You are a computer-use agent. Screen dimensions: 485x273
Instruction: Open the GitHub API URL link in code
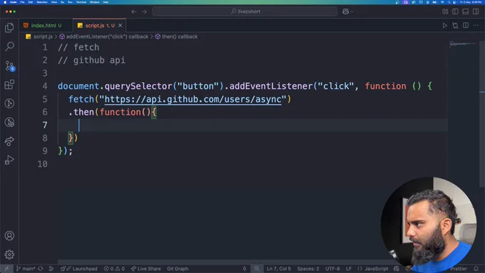pyautogui.click(x=193, y=99)
